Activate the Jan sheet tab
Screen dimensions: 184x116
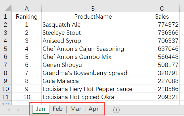tap(41, 109)
